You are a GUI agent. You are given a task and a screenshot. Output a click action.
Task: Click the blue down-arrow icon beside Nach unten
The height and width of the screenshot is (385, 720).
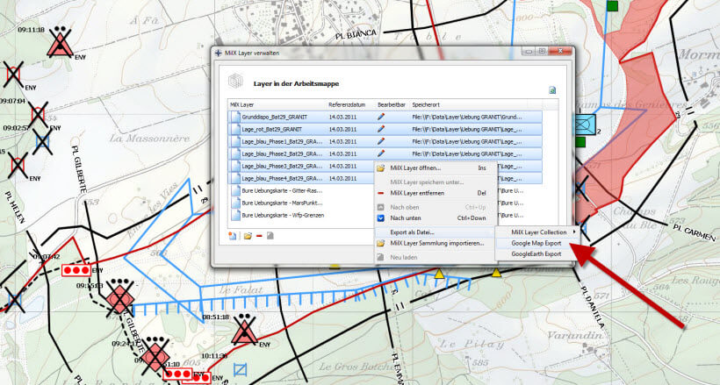click(x=380, y=218)
